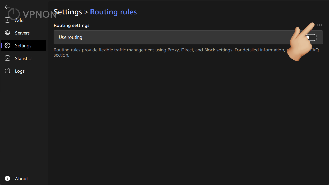
Task: Click the VPNON power logo icon
Action: point(14,14)
